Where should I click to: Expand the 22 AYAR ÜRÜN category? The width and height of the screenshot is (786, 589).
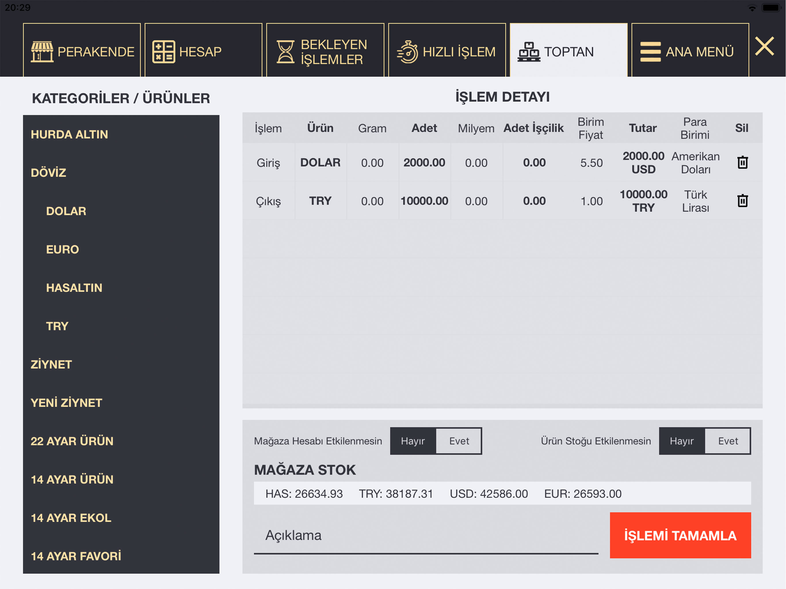121,441
